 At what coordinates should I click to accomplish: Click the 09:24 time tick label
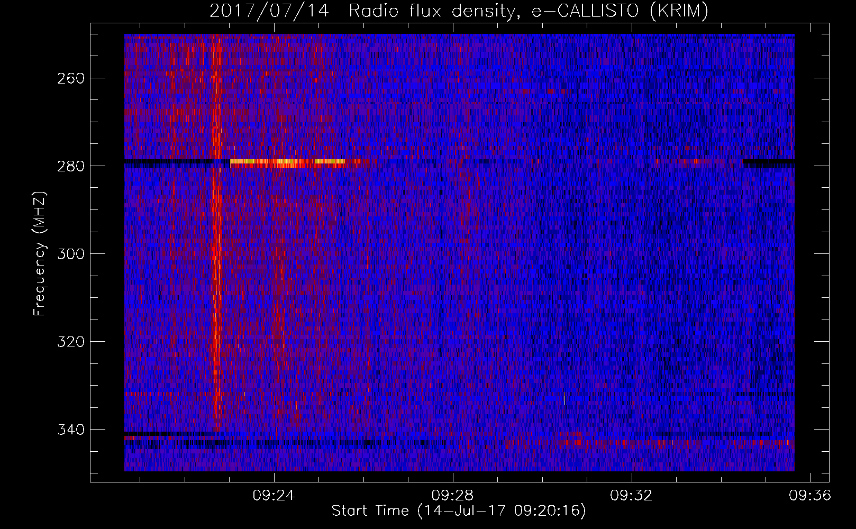pyautogui.click(x=274, y=496)
